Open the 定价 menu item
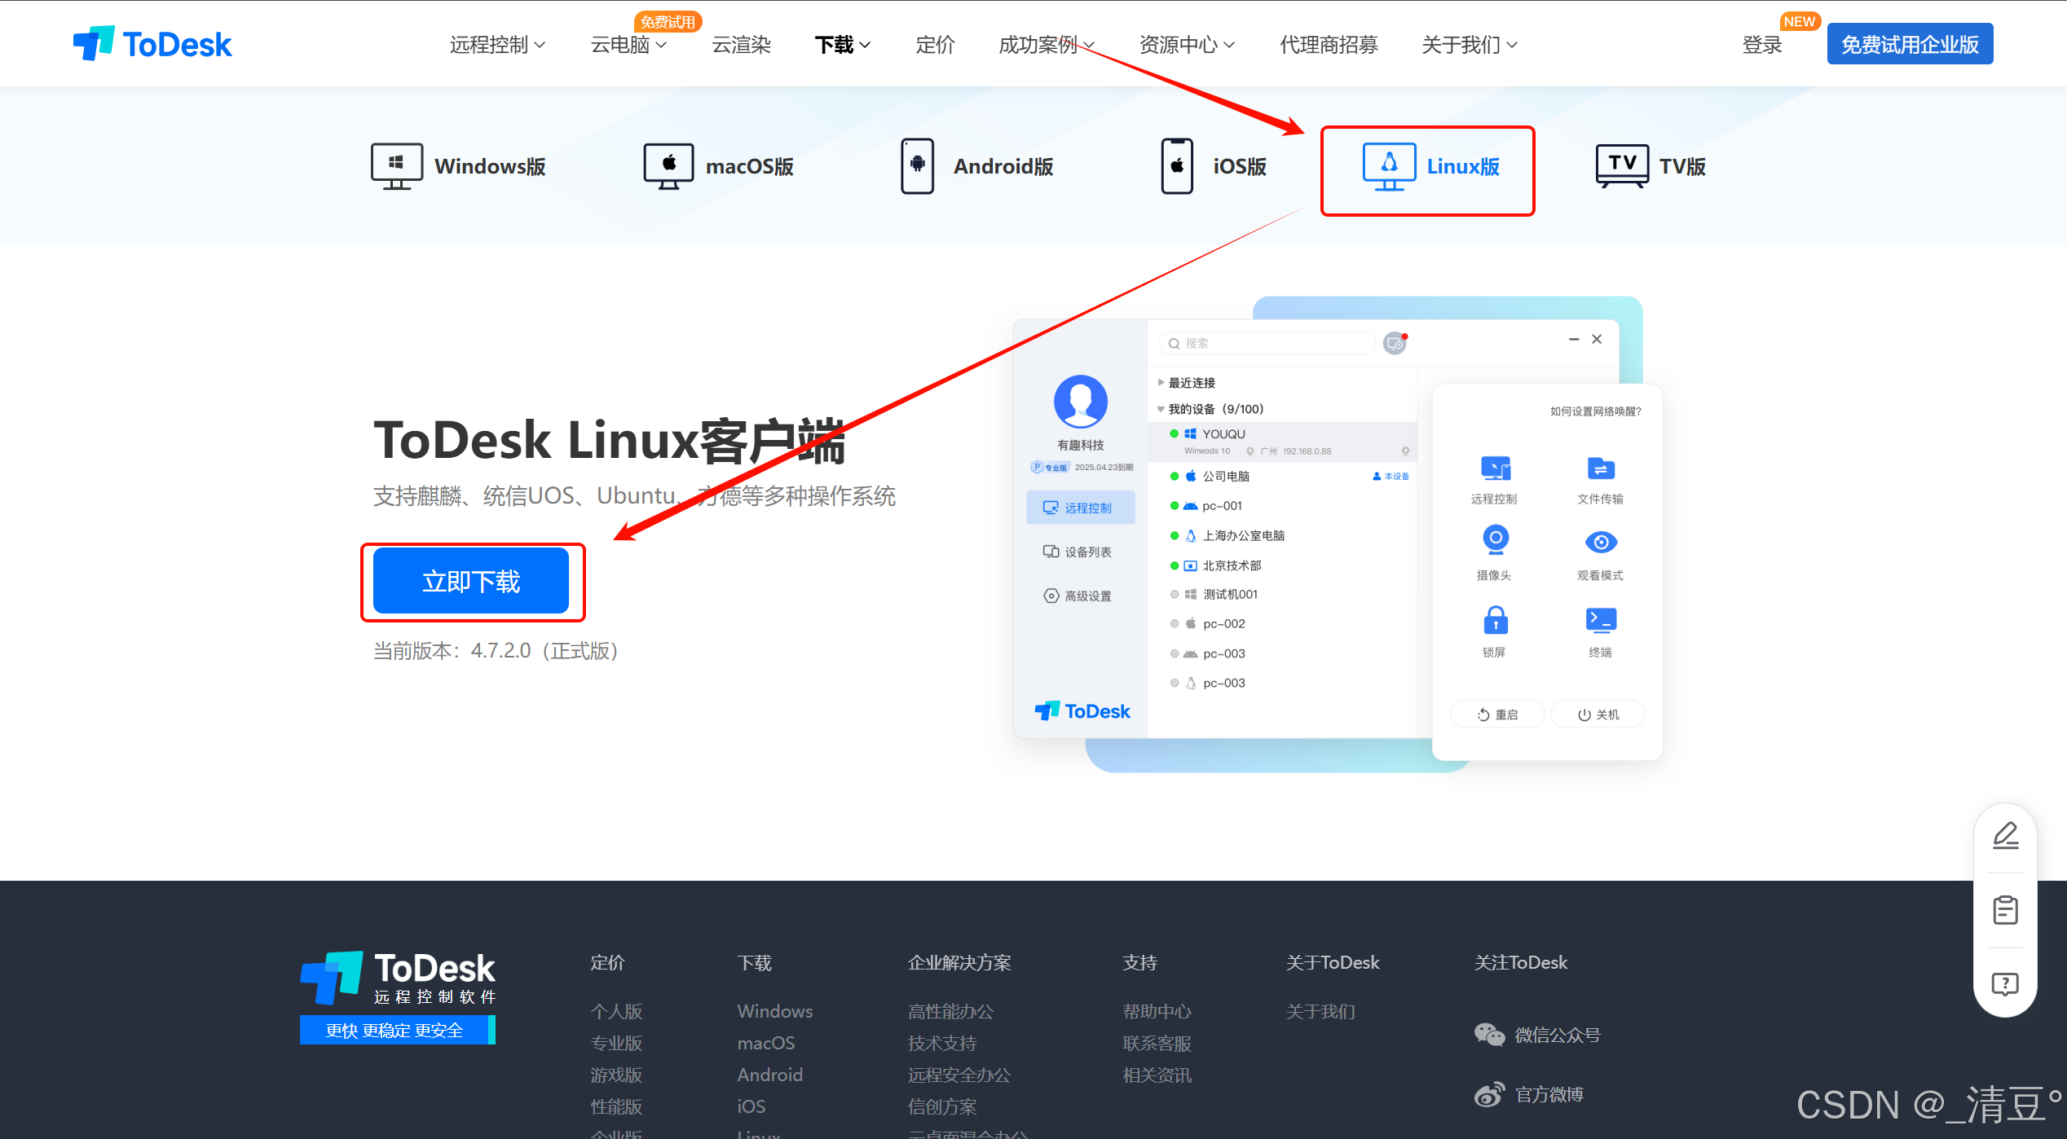Image resolution: width=2067 pixels, height=1139 pixels. click(x=934, y=45)
